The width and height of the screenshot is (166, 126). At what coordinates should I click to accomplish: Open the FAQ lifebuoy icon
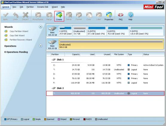click(121, 15)
